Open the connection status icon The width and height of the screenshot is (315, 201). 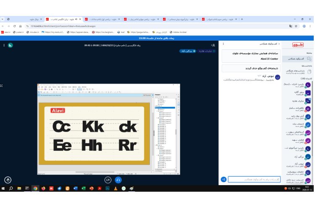click(x=10, y=45)
